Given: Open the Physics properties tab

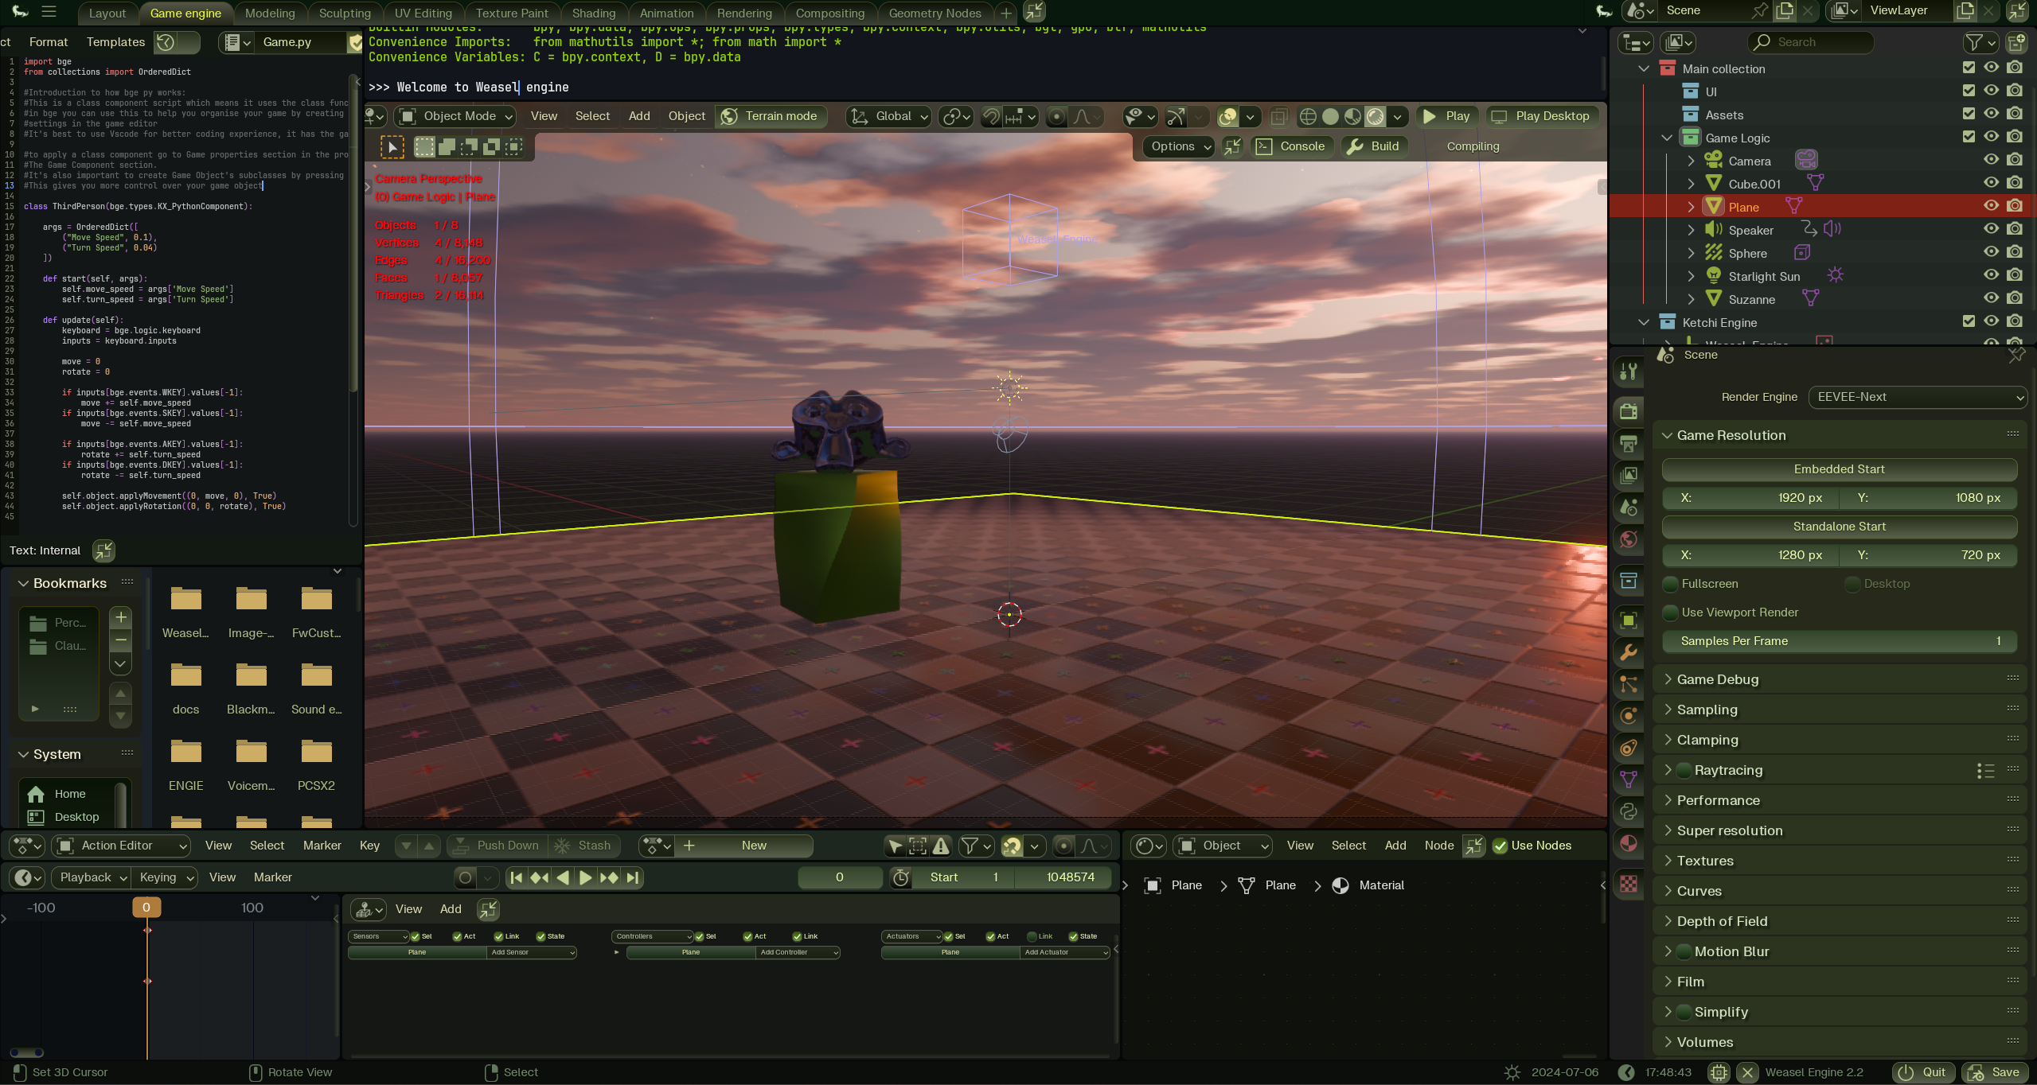Looking at the screenshot, I should 1629,716.
